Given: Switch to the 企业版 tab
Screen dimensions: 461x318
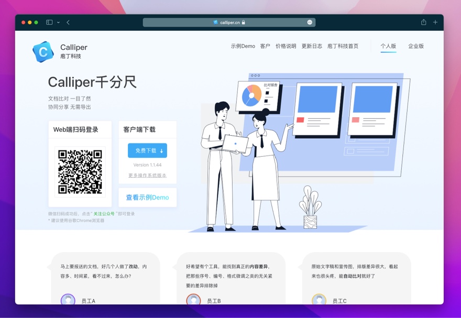Looking at the screenshot, I should 416,46.
